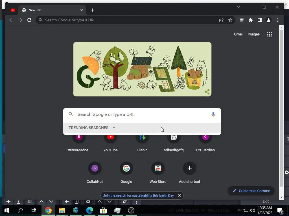Viewport: 289px width, 216px height.
Task: Open the taskbar clock showing 12:35 AM
Action: point(265,210)
